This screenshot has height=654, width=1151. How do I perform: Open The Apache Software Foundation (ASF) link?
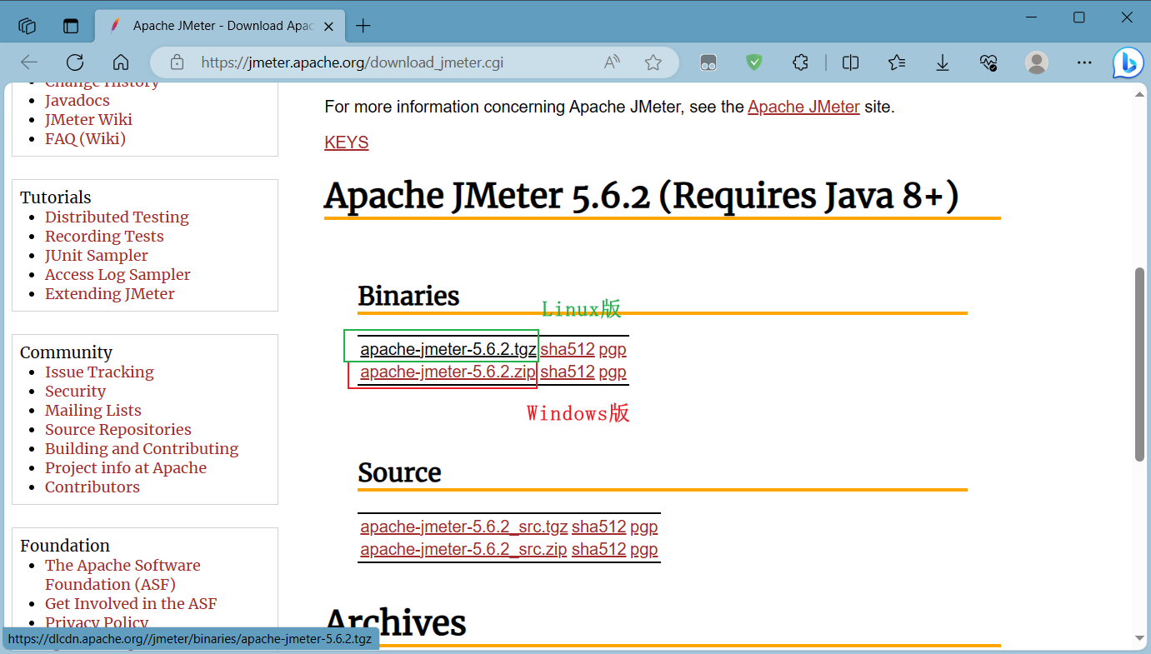pyautogui.click(x=123, y=575)
